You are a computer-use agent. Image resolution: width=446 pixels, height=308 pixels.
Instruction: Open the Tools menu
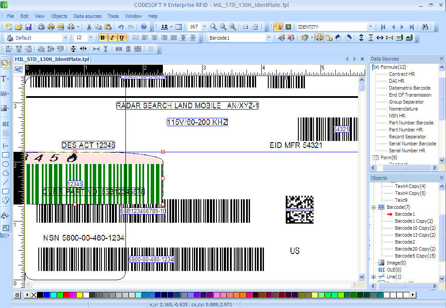coord(113,16)
